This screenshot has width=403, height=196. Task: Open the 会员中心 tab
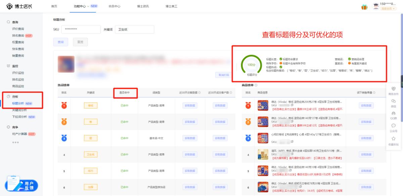(115, 6)
